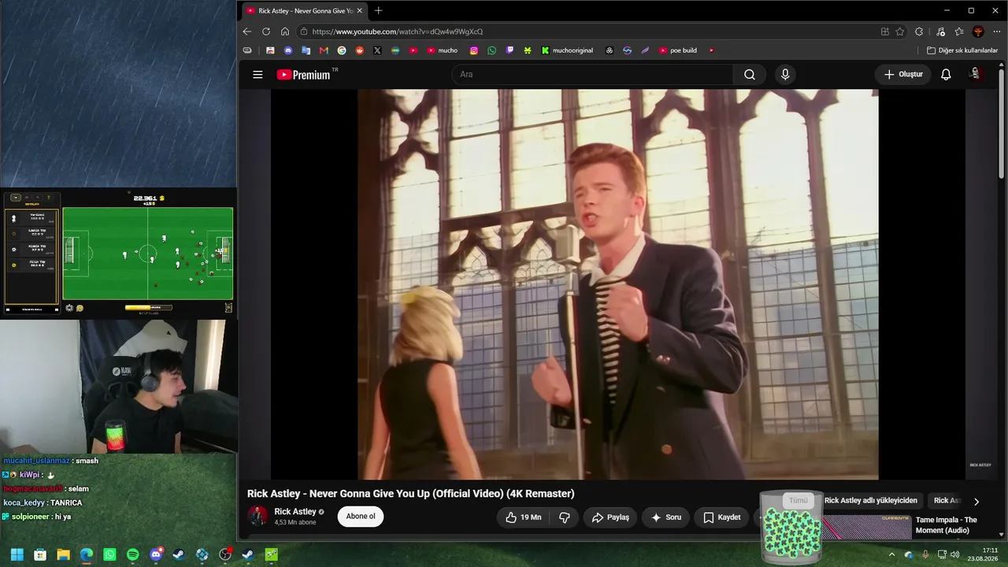The height and width of the screenshot is (567, 1008).
Task: Open the Twitch bookmark
Action: click(510, 50)
